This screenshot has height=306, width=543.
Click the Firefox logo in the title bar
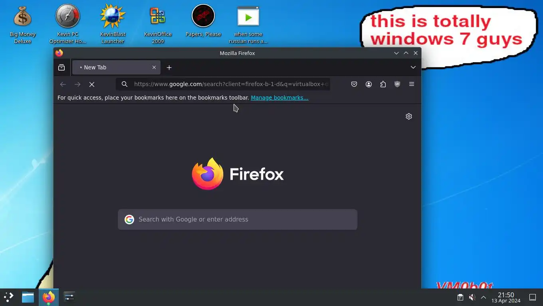(59, 53)
